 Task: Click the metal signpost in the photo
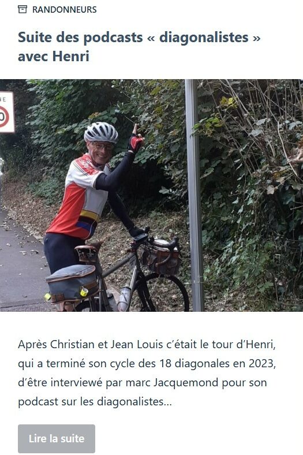pyautogui.click(x=194, y=195)
